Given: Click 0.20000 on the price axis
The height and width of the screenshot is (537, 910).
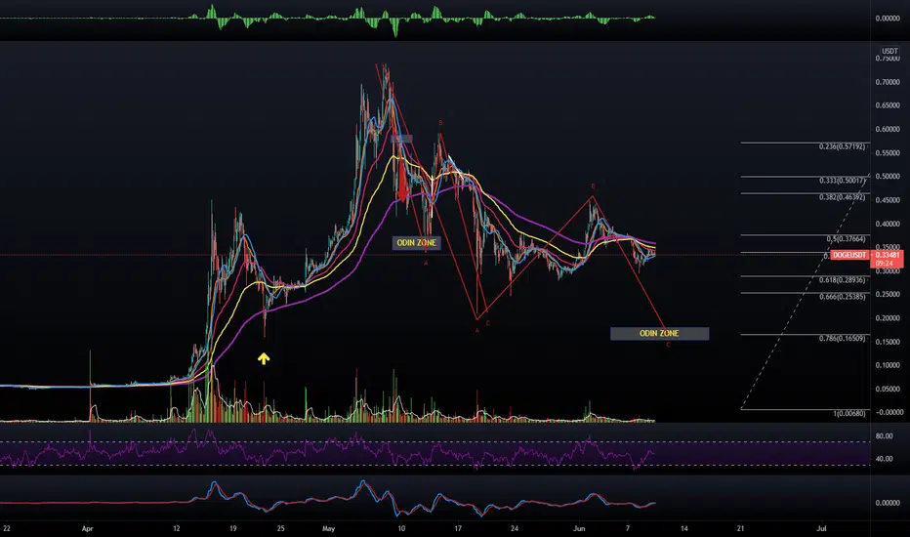Looking at the screenshot, I should pos(888,318).
